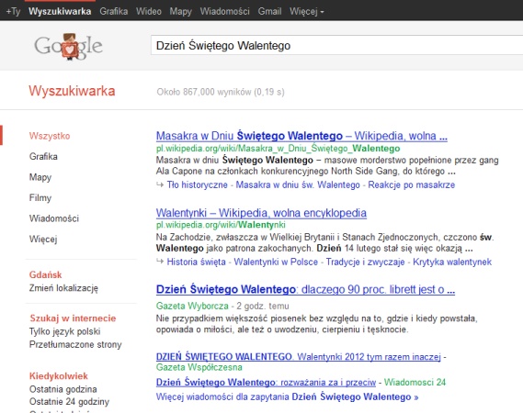Open the Tradycje i zwyczaje sitelink
Image resolution: width=523 pixels, height=413 pixels.
tap(365, 262)
